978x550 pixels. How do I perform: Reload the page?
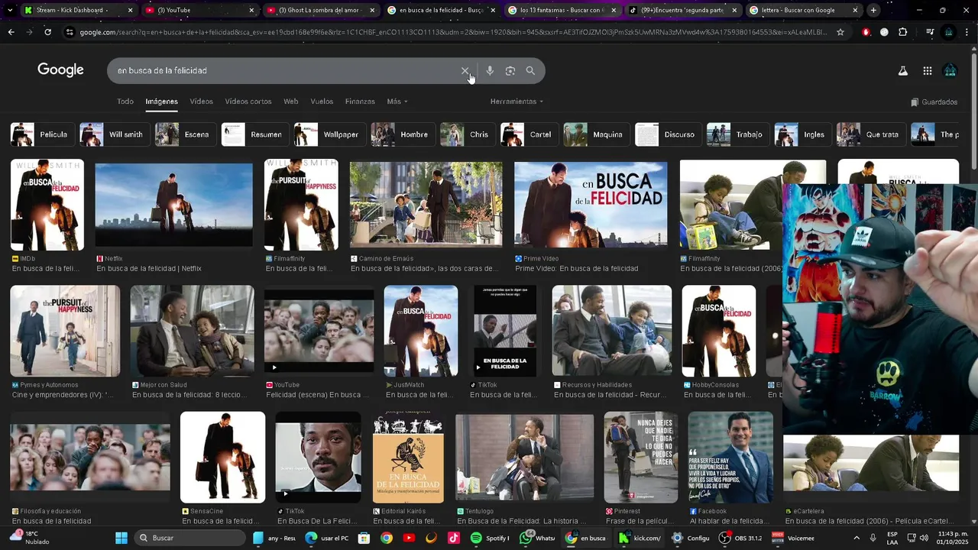pyautogui.click(x=47, y=32)
